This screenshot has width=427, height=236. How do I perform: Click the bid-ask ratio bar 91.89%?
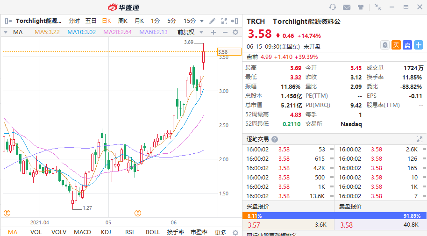coord(334,216)
